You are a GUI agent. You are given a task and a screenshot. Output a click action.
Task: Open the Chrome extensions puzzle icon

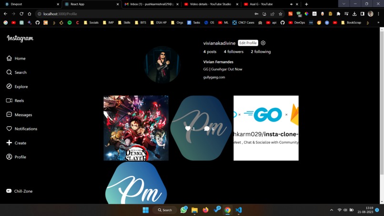click(x=338, y=14)
